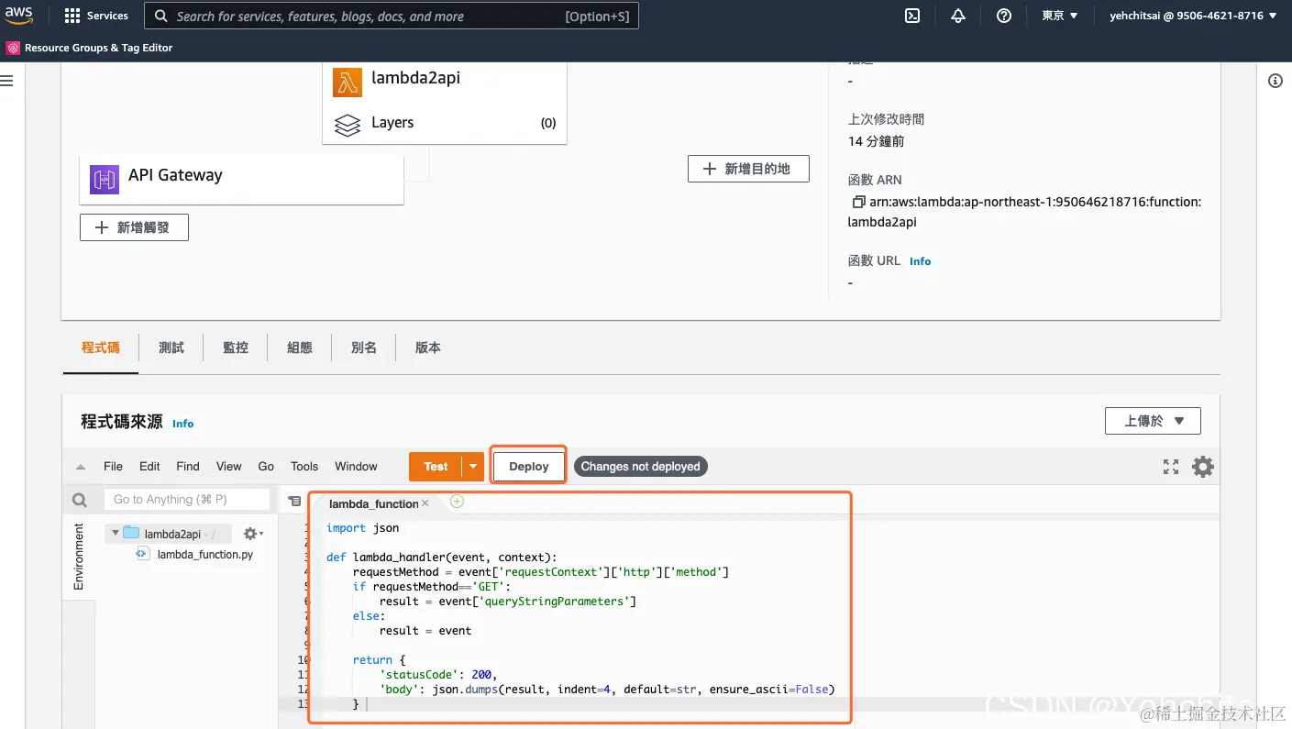Image resolution: width=1292 pixels, height=729 pixels.
Task: Copy function ARN with copy icon
Action: coord(858,202)
